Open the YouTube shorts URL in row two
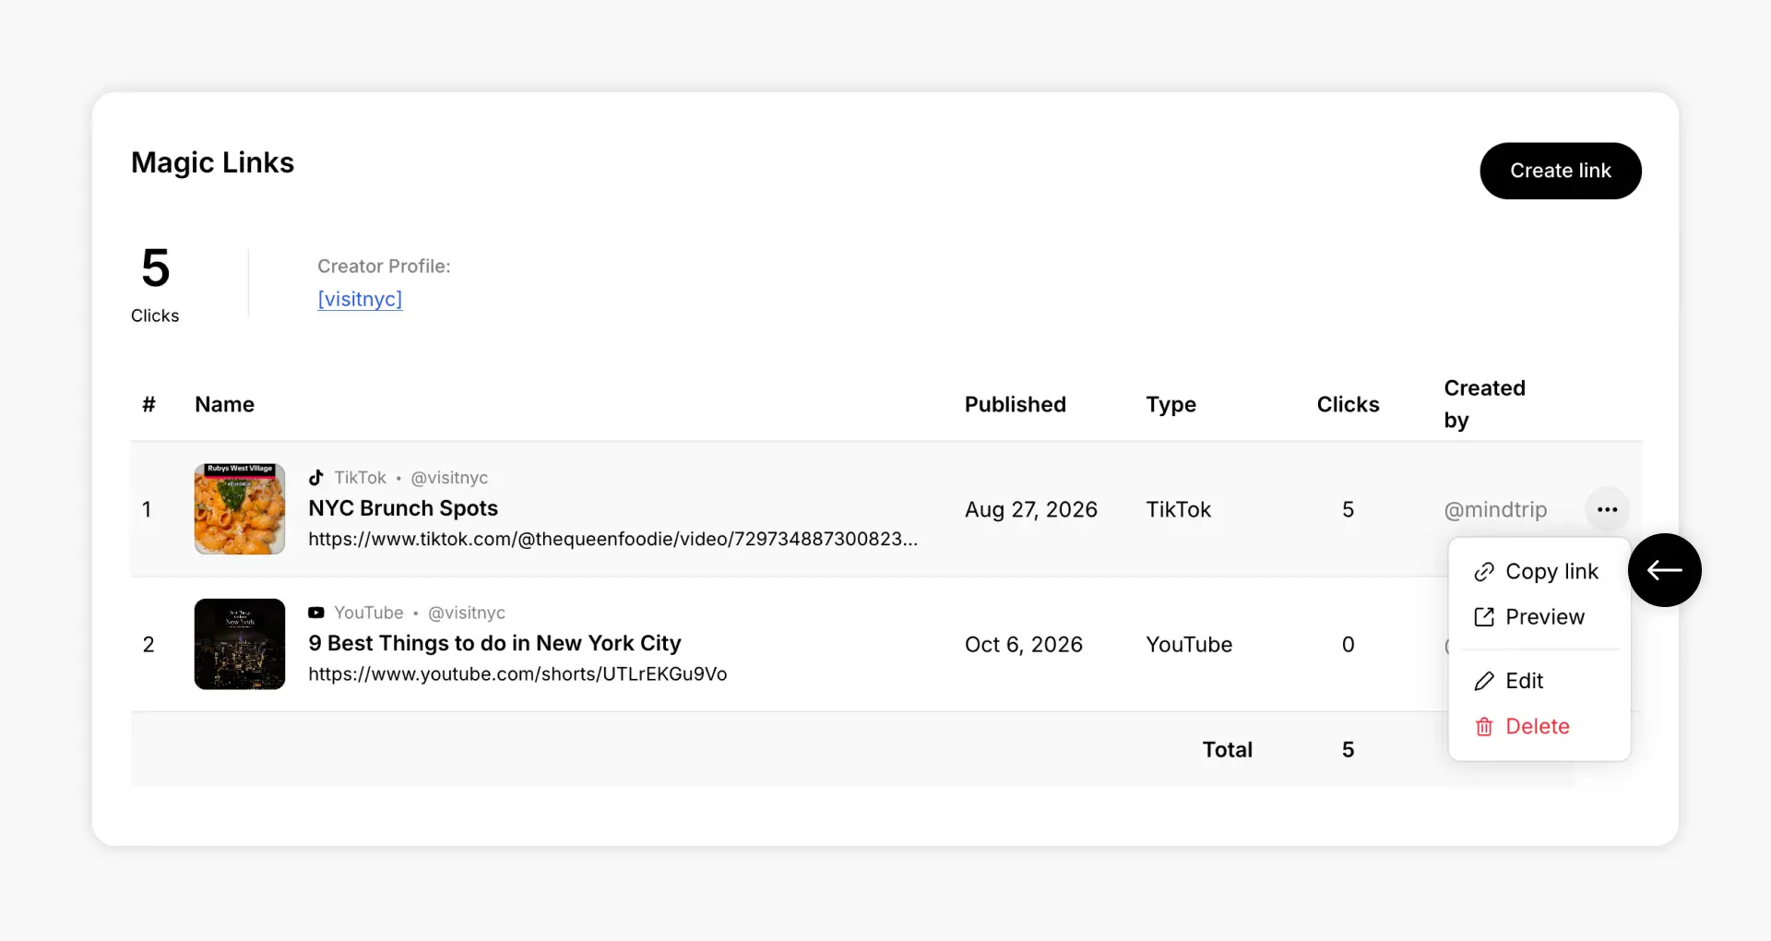1771x941 pixels. coord(517,674)
